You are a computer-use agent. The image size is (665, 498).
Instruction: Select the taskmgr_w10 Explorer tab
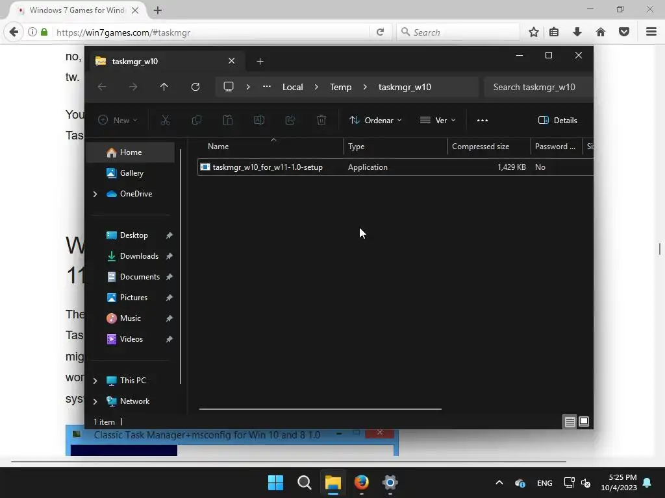[166, 62]
